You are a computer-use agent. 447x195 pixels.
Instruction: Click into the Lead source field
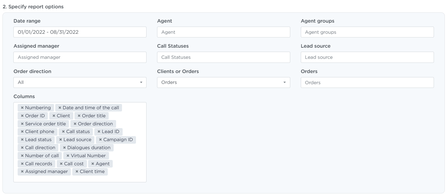[367, 57]
